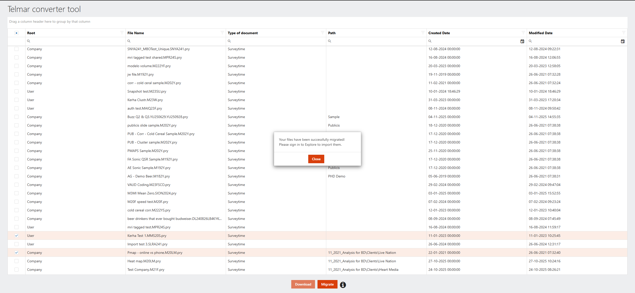Open the Modified Date calendar picker
The height and width of the screenshot is (293, 635).
click(622, 41)
